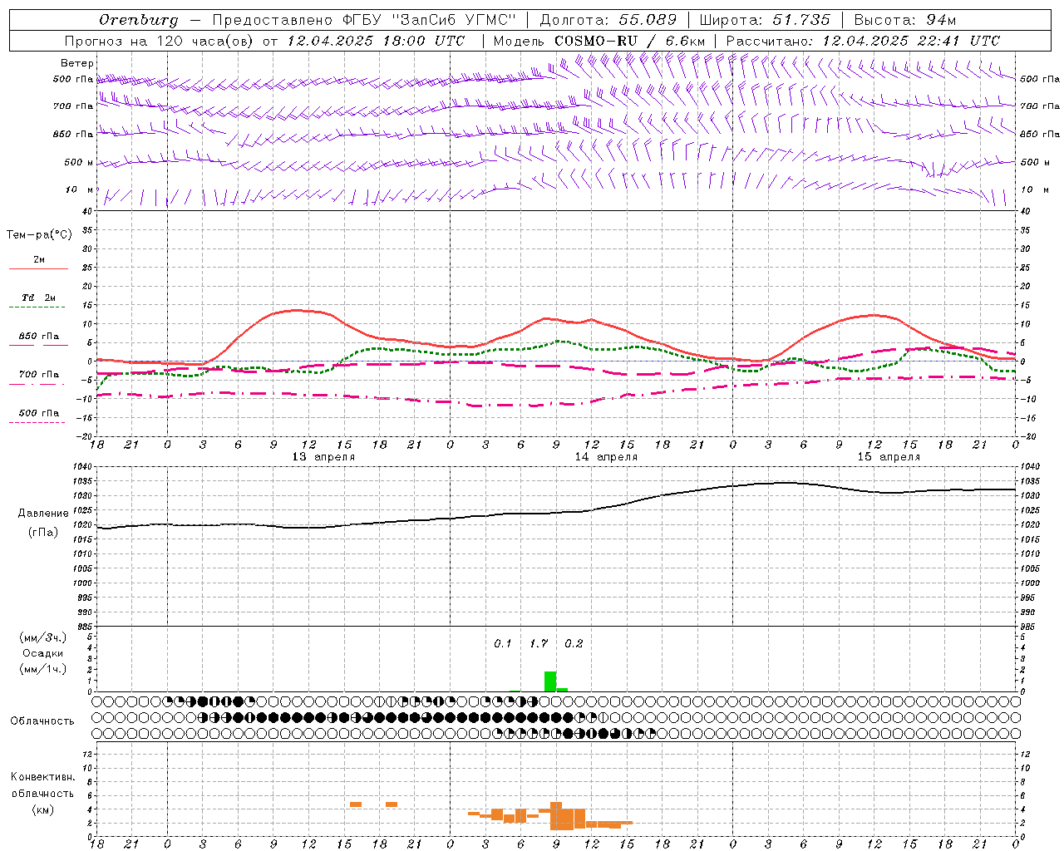Click the red line sample under 2м
This screenshot has width=1064, height=851.
click(38, 269)
